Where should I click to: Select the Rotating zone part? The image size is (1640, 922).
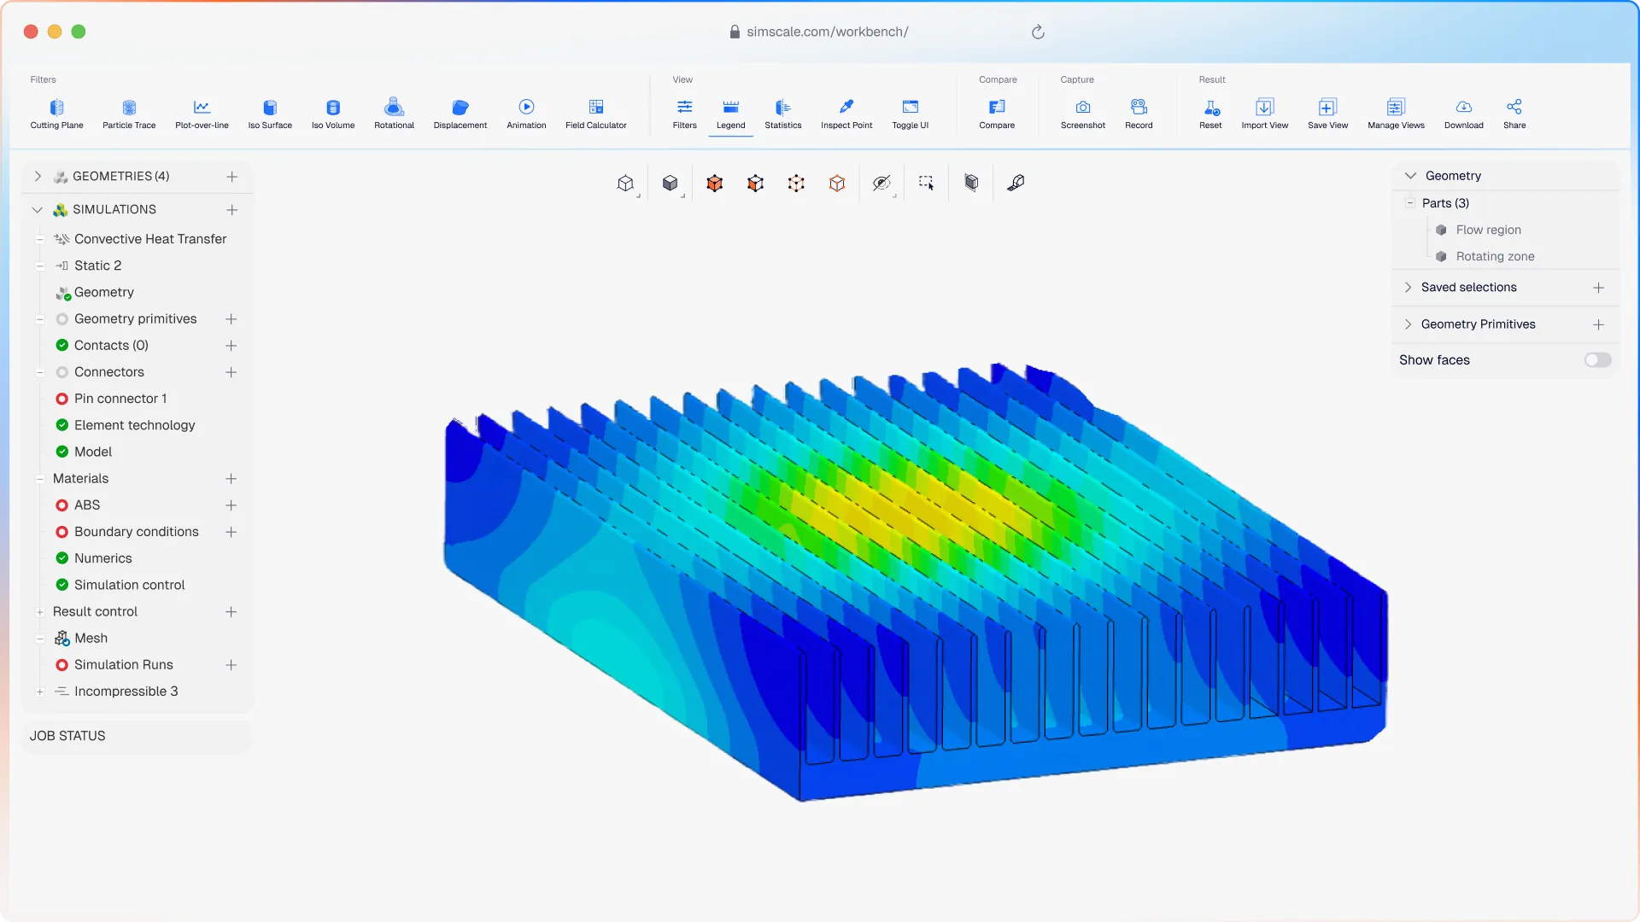point(1495,256)
